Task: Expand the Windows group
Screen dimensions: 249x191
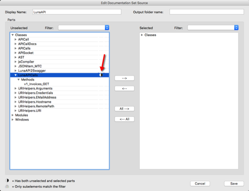Action: tap(13, 120)
